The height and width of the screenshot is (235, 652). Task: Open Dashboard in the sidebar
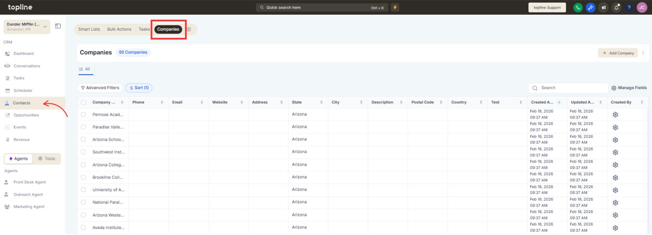24,54
